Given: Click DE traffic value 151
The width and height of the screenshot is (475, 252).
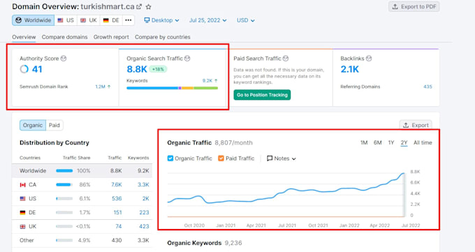Looking at the screenshot, I should coord(117,213).
